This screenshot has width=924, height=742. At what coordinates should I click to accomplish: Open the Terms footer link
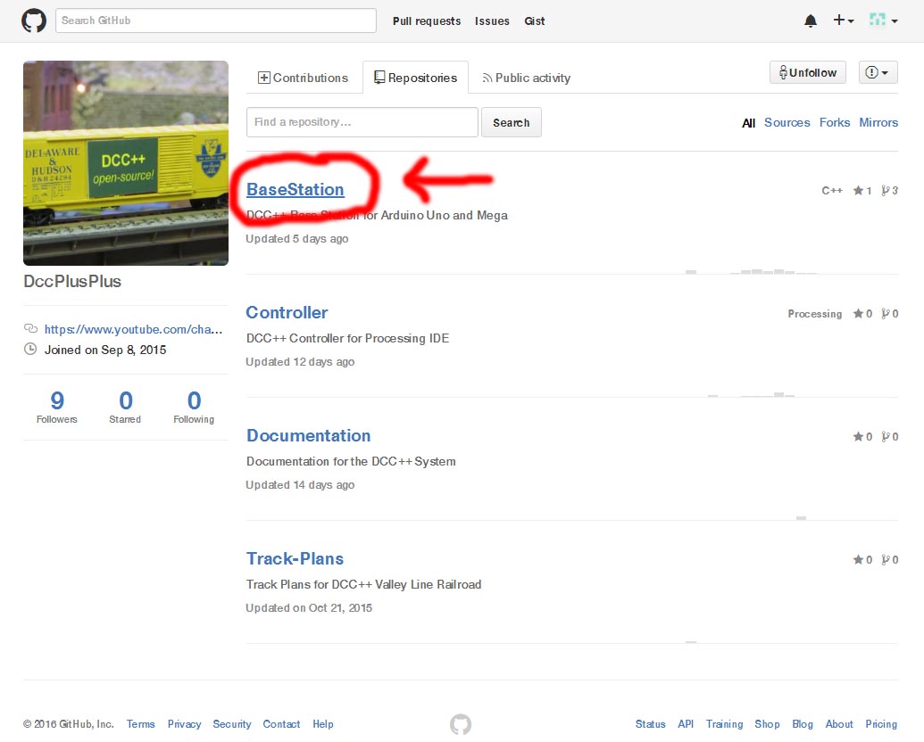tap(140, 724)
